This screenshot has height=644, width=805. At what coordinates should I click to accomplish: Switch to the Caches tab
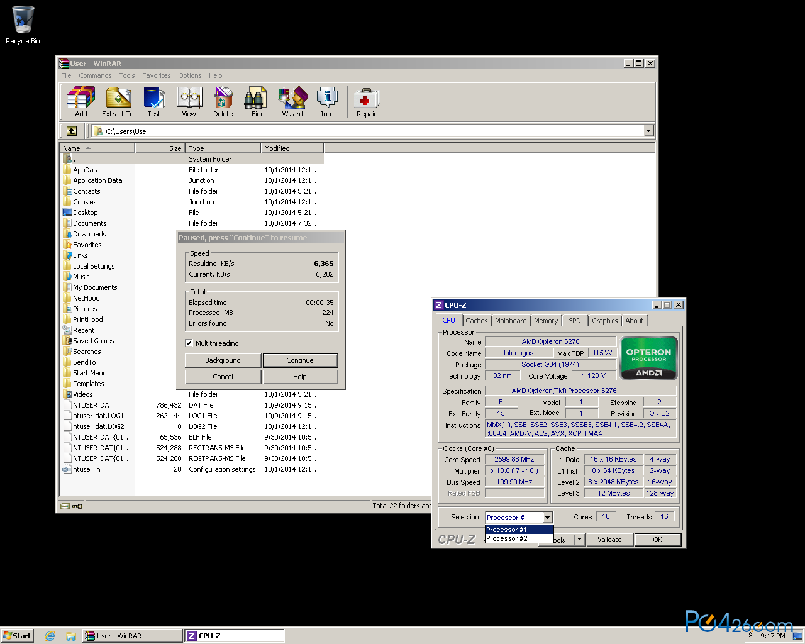[x=477, y=321]
